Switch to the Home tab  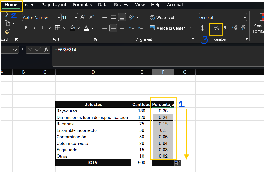[11, 5]
